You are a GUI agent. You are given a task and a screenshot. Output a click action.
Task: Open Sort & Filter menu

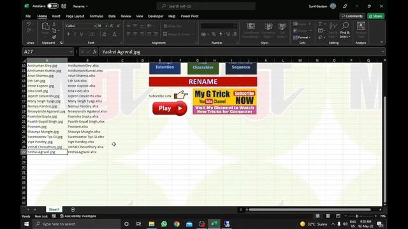[x=333, y=30]
